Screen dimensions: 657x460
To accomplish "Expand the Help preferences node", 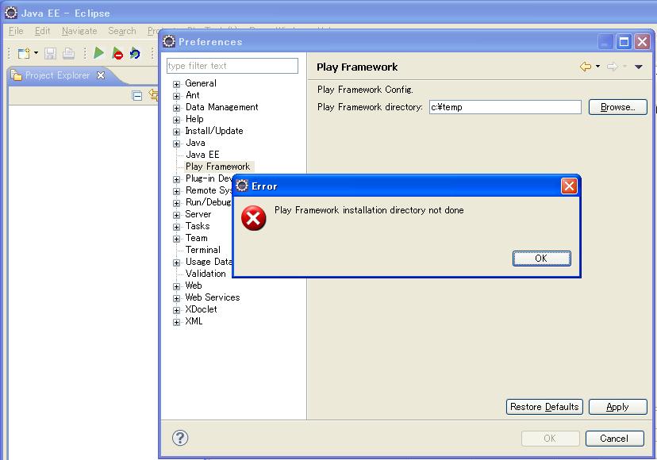I will (x=176, y=120).
